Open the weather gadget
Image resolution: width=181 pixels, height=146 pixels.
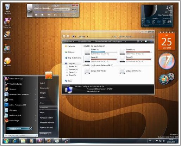coord(157,16)
